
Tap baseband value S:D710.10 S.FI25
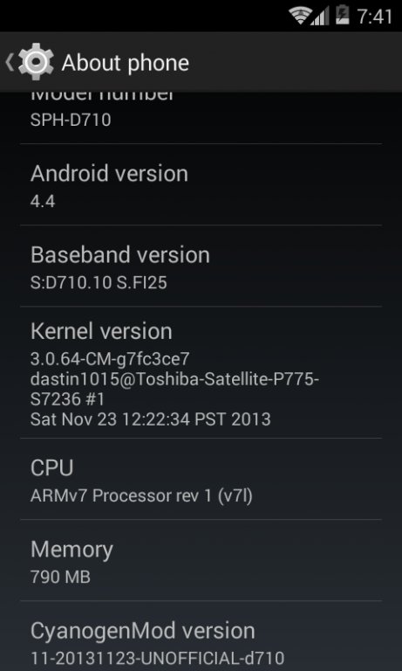click(99, 282)
